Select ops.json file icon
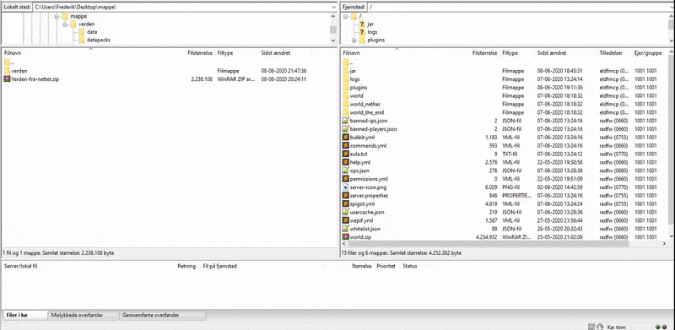Screen dimensions: 675x330 click(x=345, y=170)
